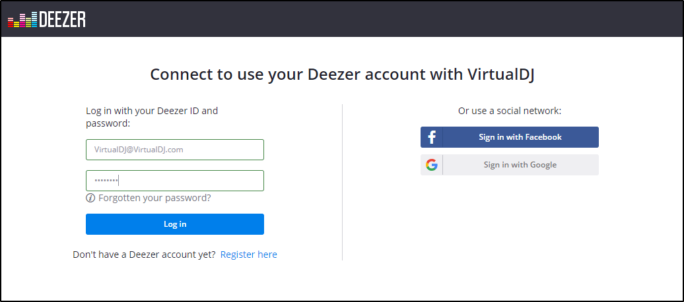Screen dimensions: 684x302
Task: Click the Google 'G' icon
Action: pyautogui.click(x=432, y=165)
